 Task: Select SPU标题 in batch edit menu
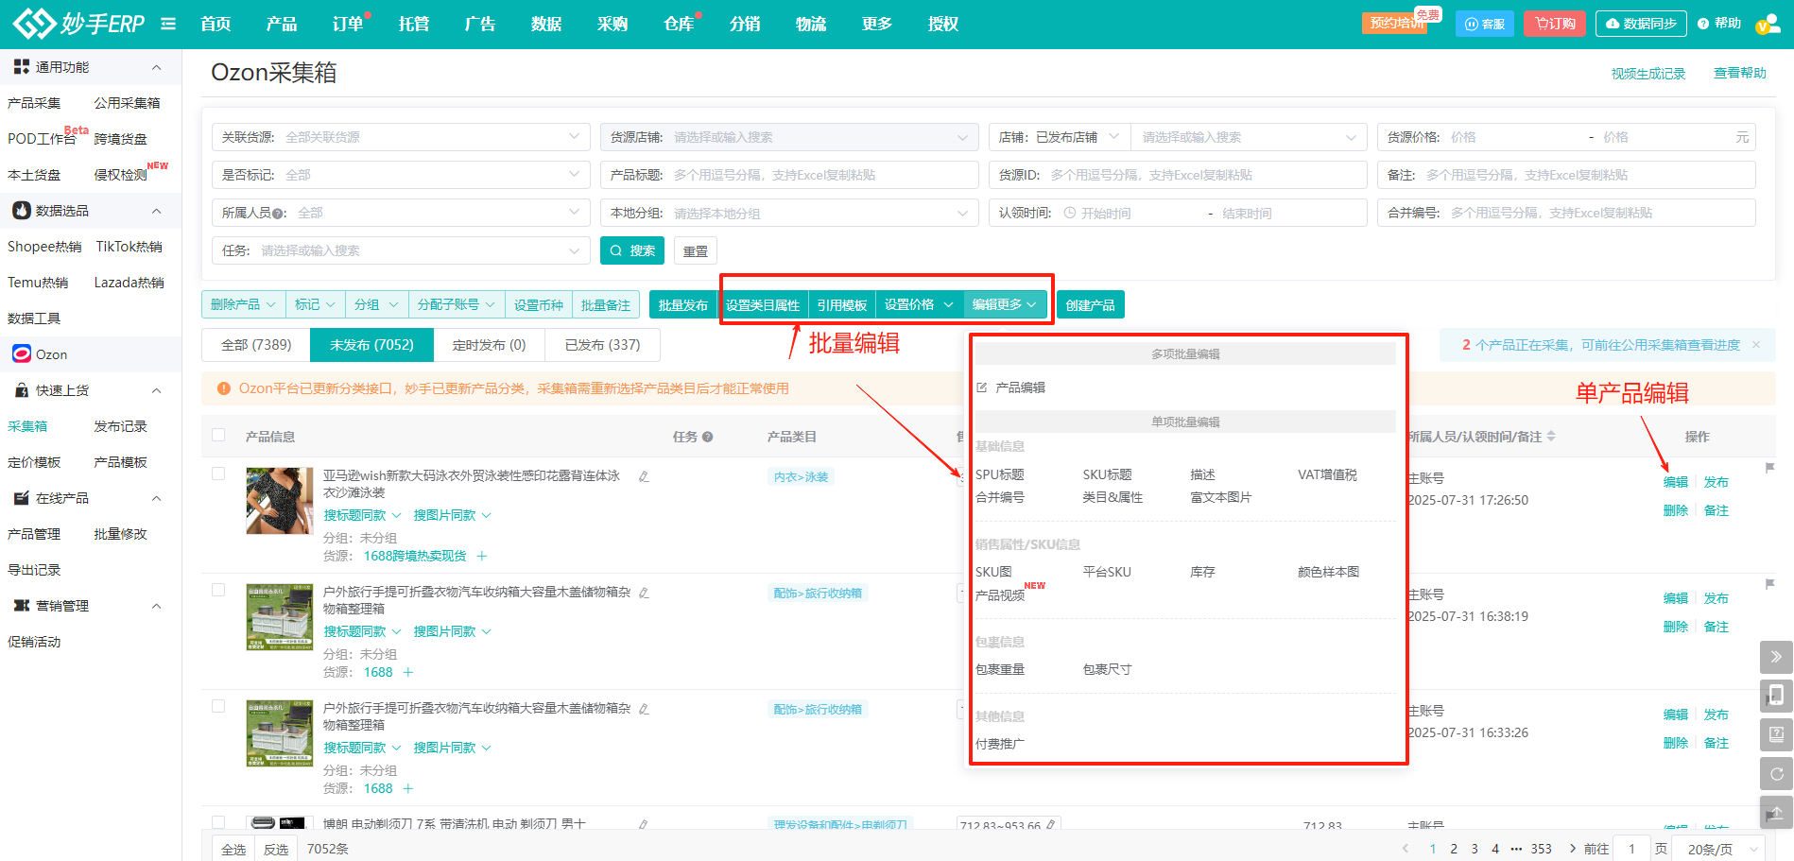tap(1000, 474)
